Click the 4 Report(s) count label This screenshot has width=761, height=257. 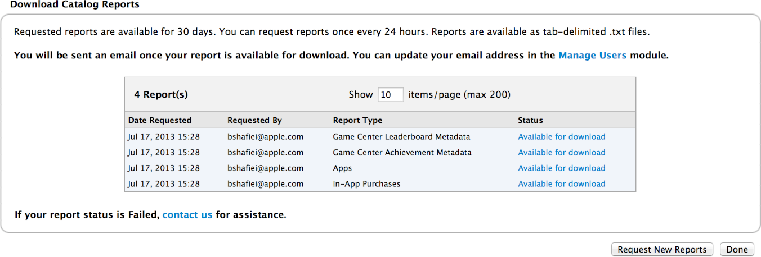point(161,95)
